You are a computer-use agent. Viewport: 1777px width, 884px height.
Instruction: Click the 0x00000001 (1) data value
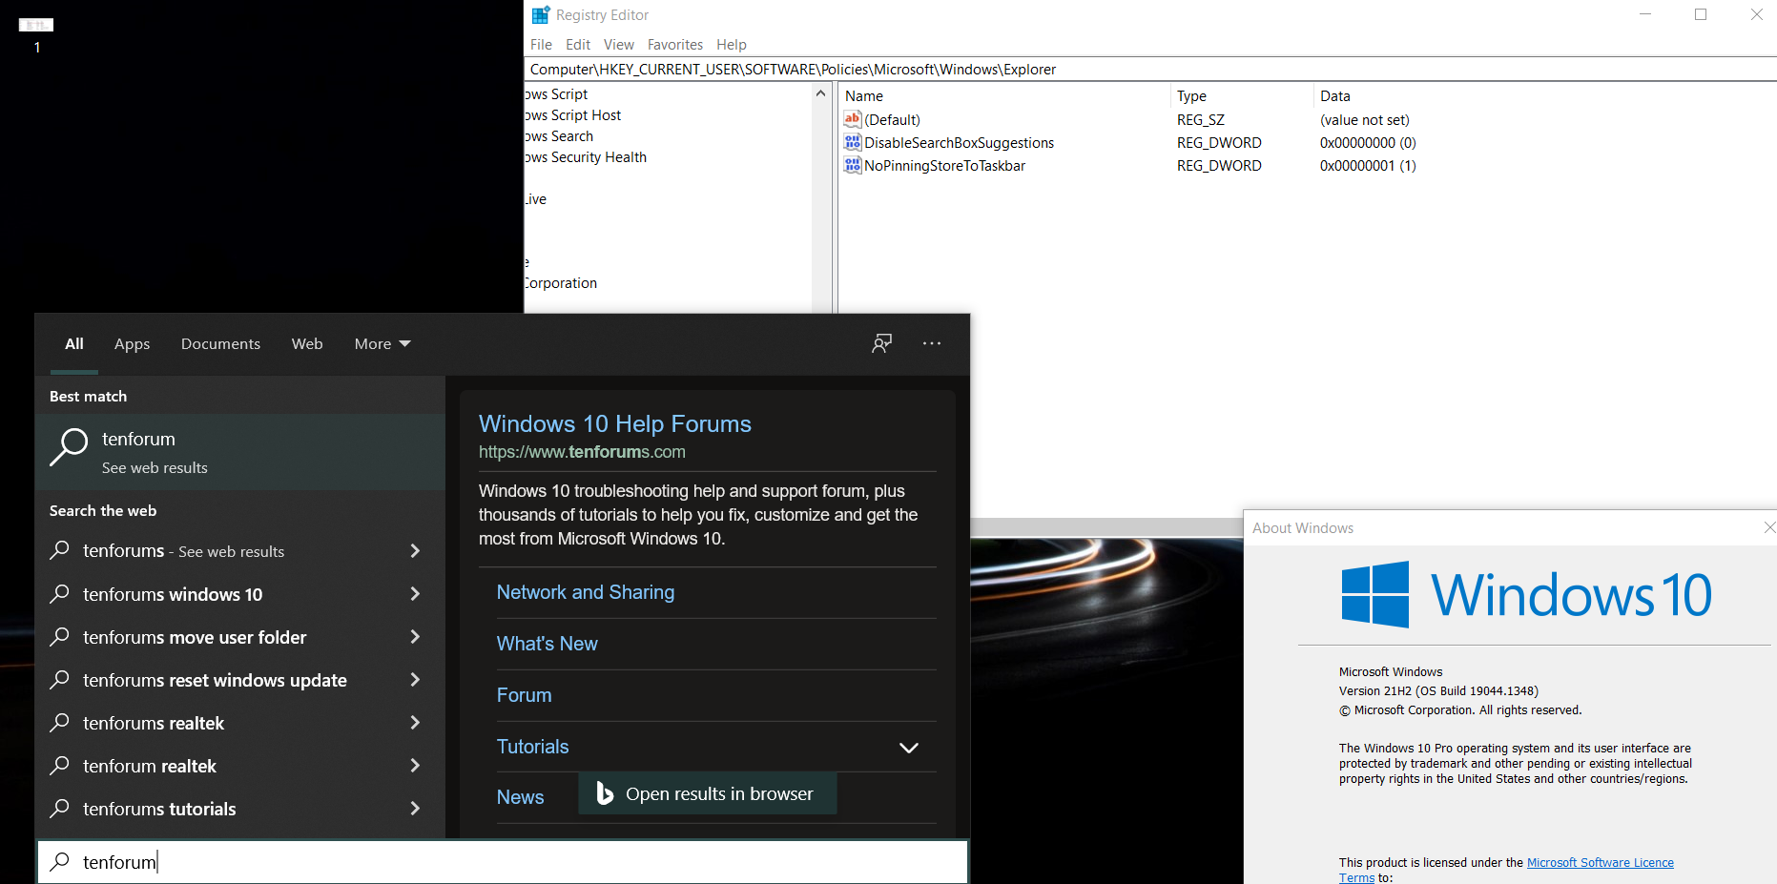point(1368,165)
